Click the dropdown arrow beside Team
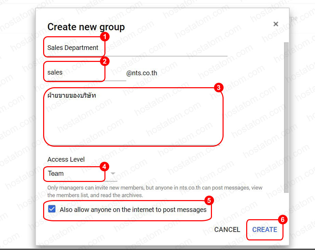The width and height of the screenshot is (315, 250). 113,174
